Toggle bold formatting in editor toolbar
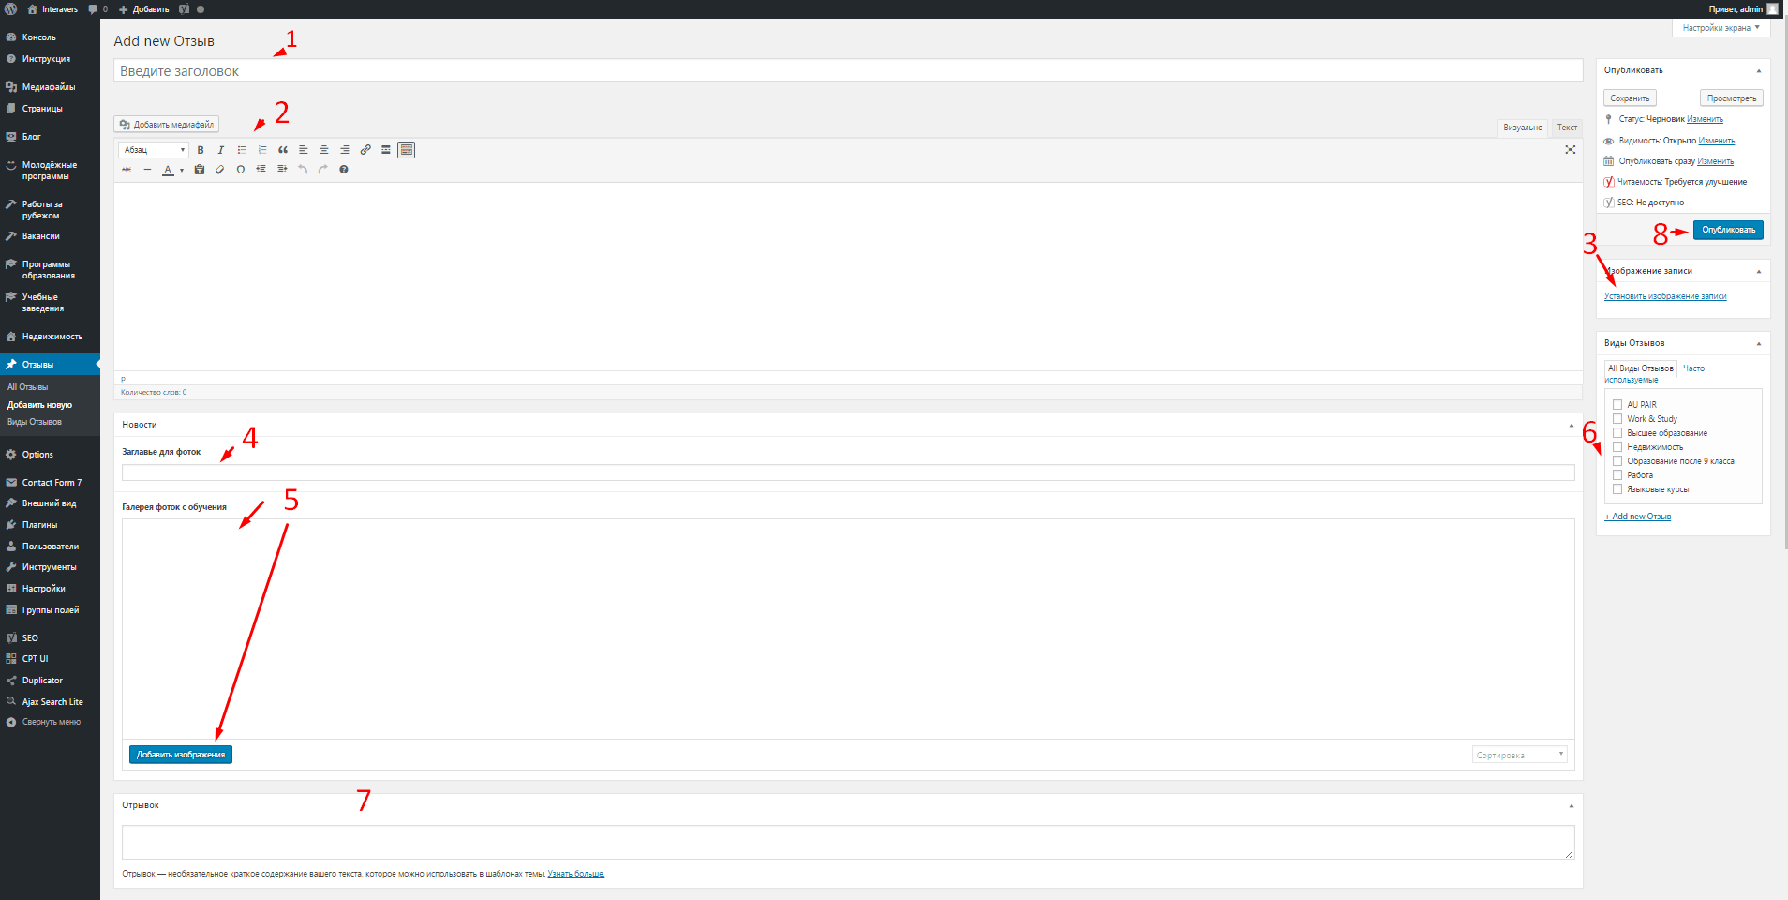Viewport: 1788px width, 900px height. [x=201, y=150]
